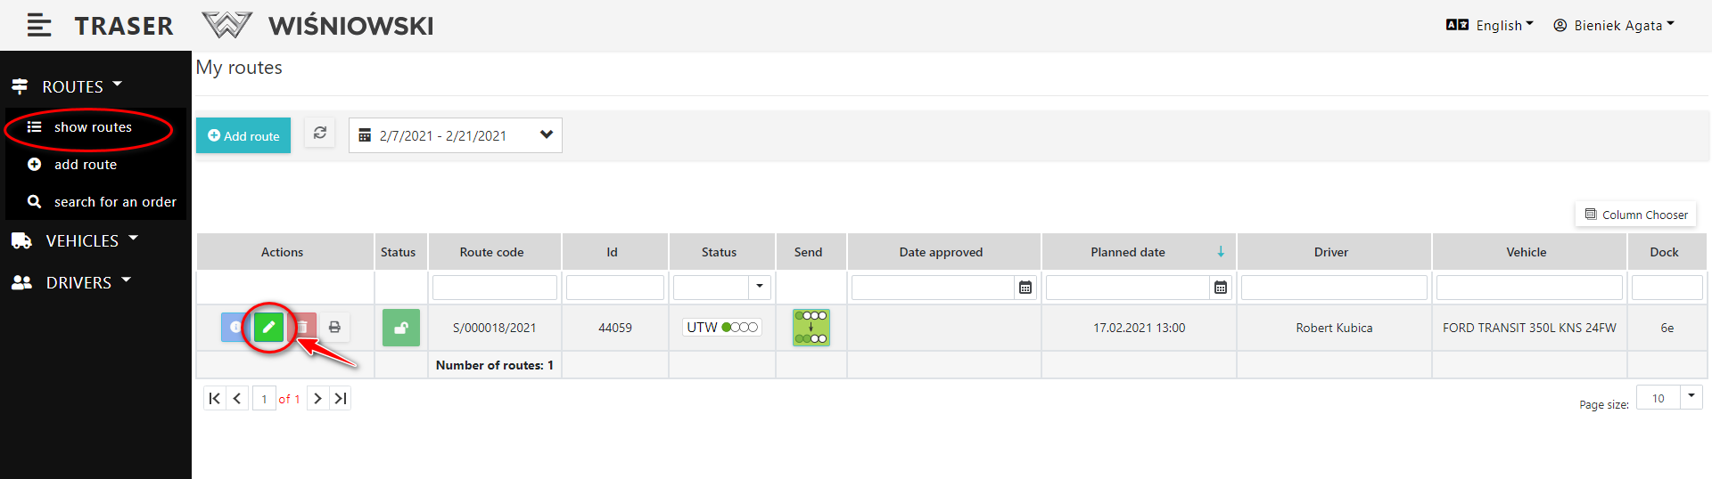Click the print route icon
Image resolution: width=1712 pixels, height=479 pixels.
[x=334, y=328]
